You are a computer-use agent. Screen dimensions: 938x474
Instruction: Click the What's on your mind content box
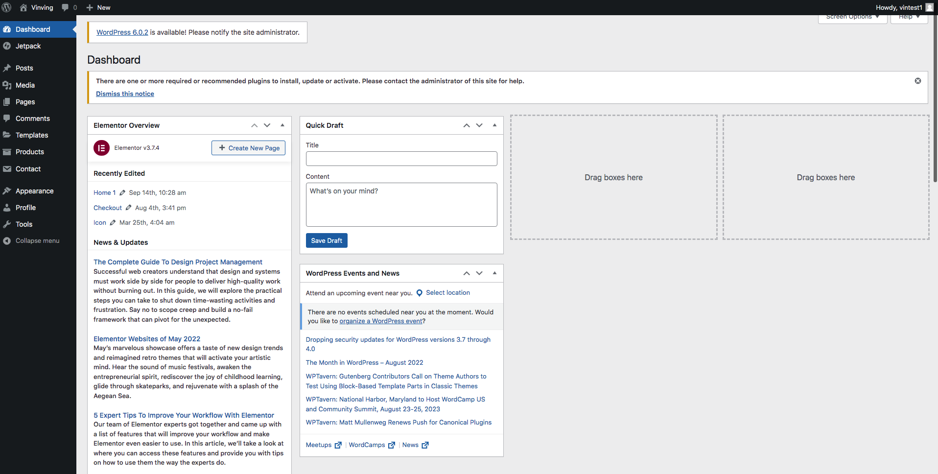tap(401, 205)
